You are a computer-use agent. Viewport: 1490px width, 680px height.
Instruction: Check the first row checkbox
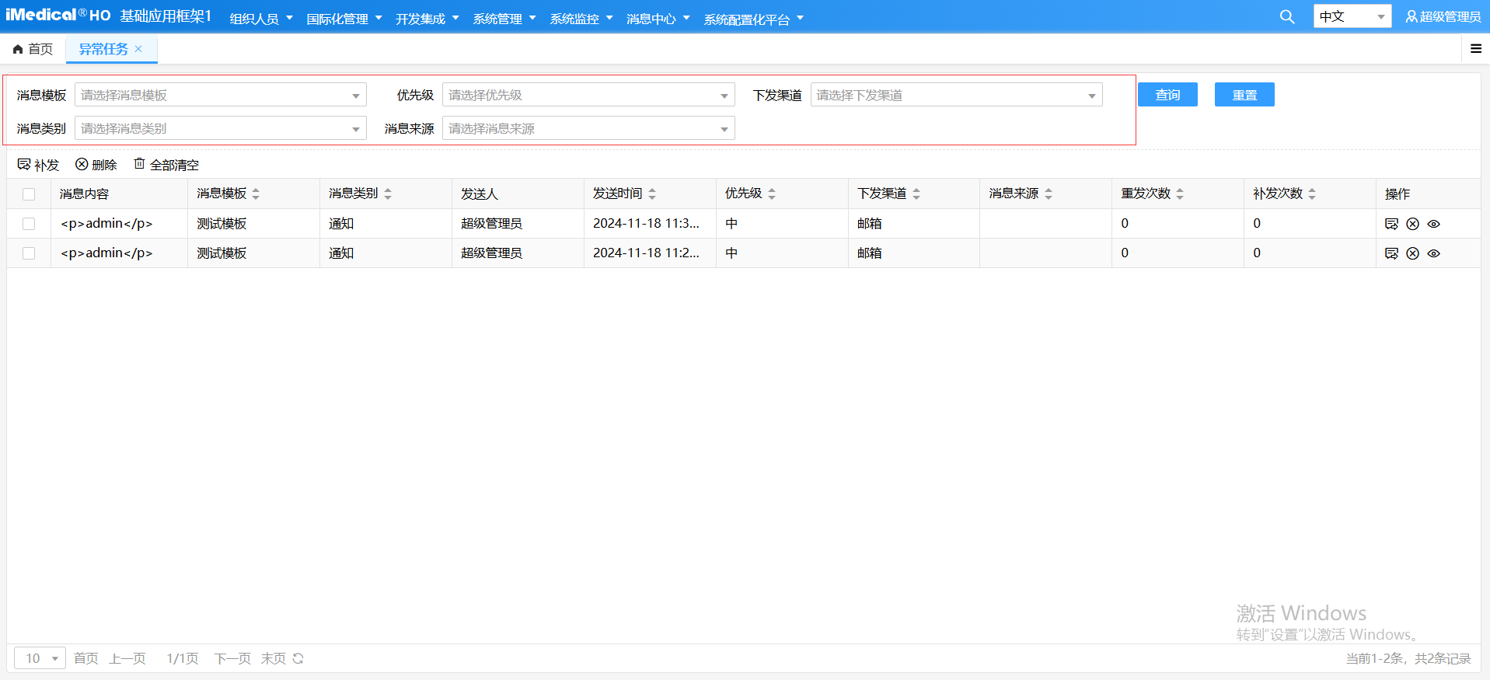click(29, 224)
